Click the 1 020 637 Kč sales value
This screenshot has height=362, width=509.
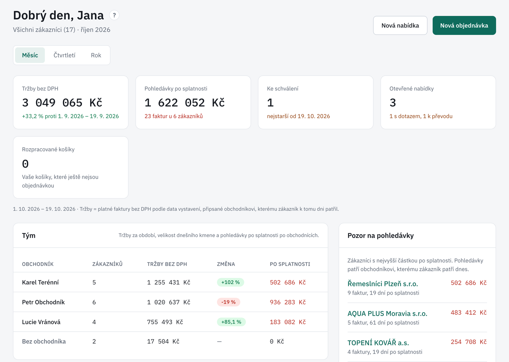tap(169, 302)
